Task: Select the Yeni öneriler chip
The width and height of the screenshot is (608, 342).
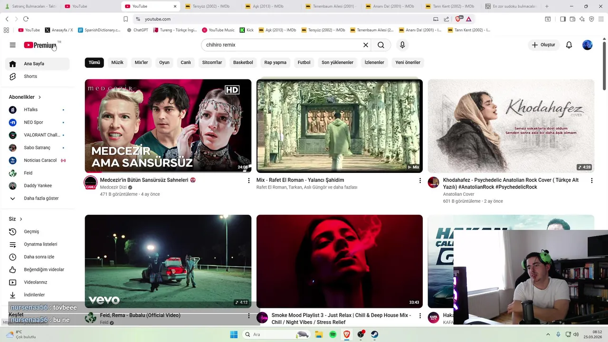Action: pos(408,62)
